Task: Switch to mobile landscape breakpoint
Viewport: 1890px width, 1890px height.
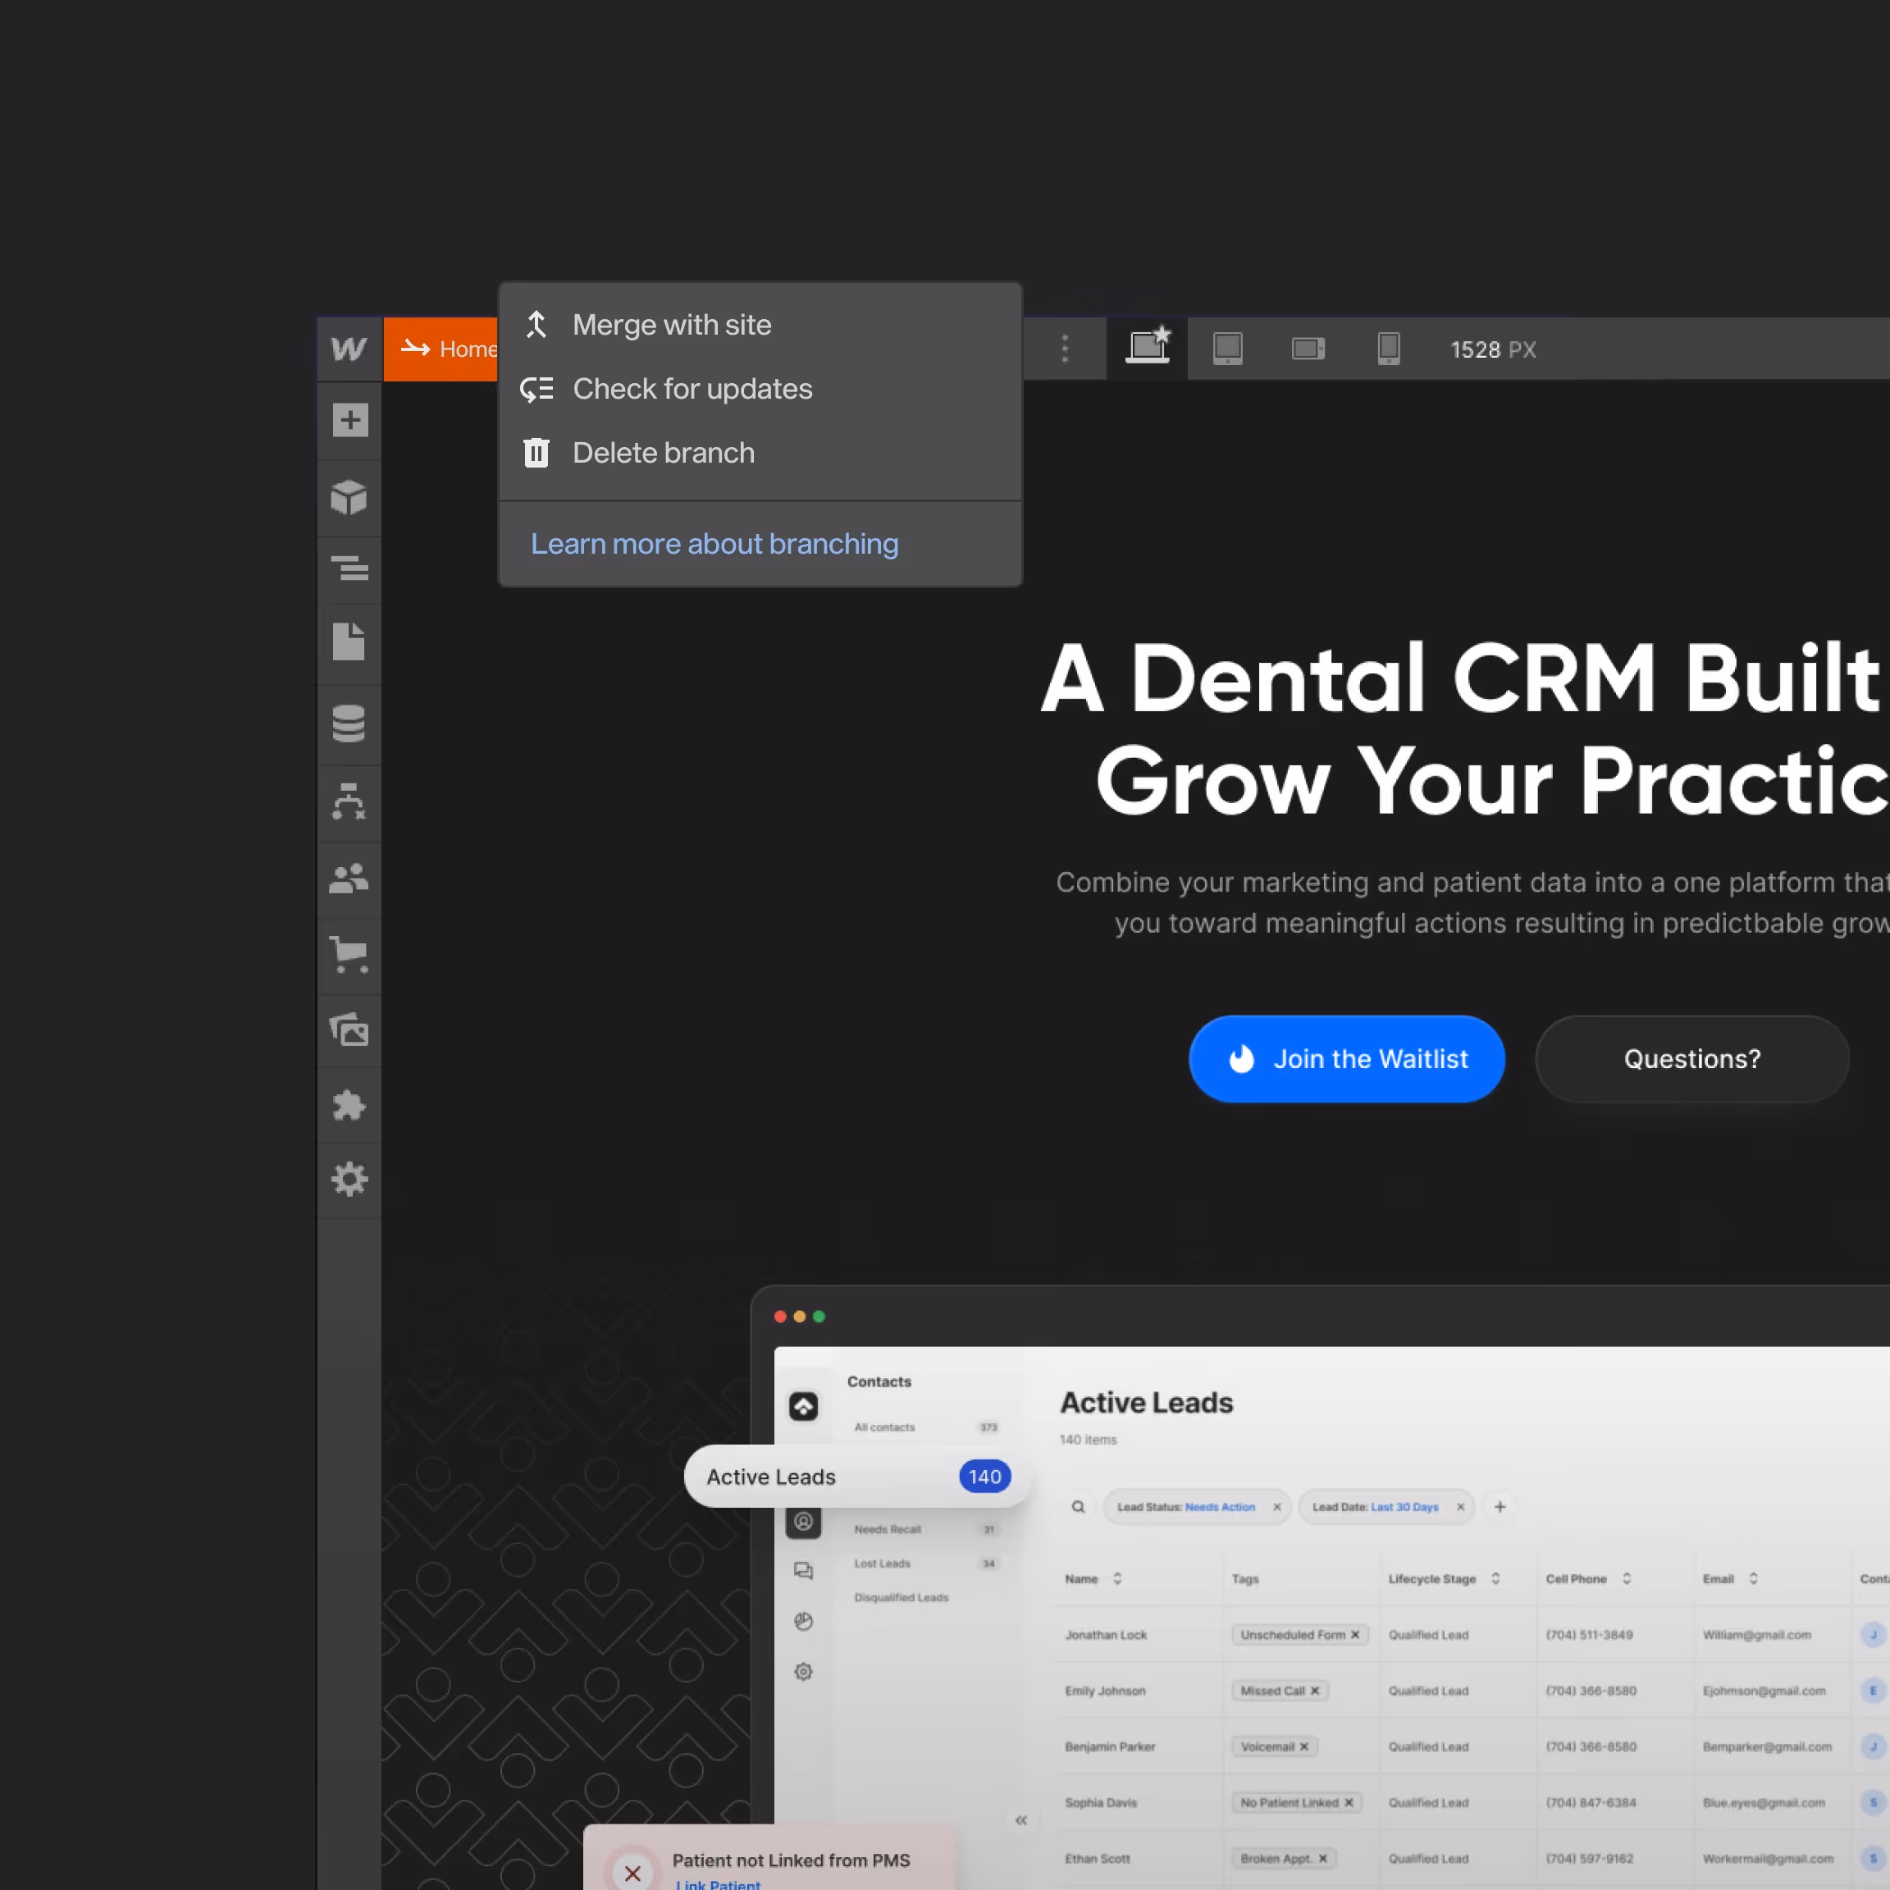Action: (1308, 349)
